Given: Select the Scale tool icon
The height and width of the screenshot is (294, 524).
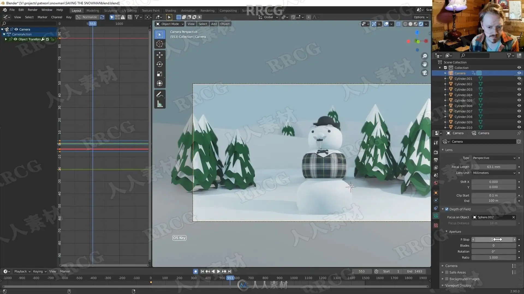Looking at the screenshot, I should 160,74.
